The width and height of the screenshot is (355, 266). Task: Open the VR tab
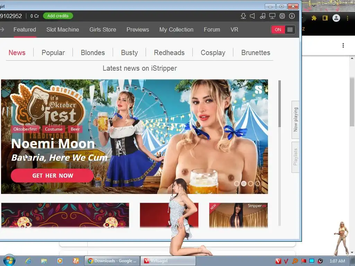click(234, 30)
